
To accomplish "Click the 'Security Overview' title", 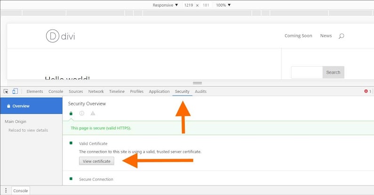I will click(87, 104).
